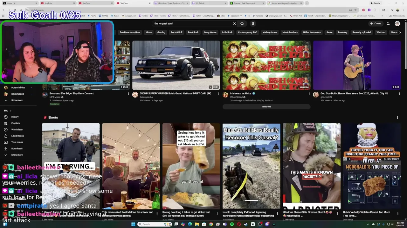Open the Potentialbliss subscription channel
407x228 pixels.
pyautogui.click(x=18, y=88)
